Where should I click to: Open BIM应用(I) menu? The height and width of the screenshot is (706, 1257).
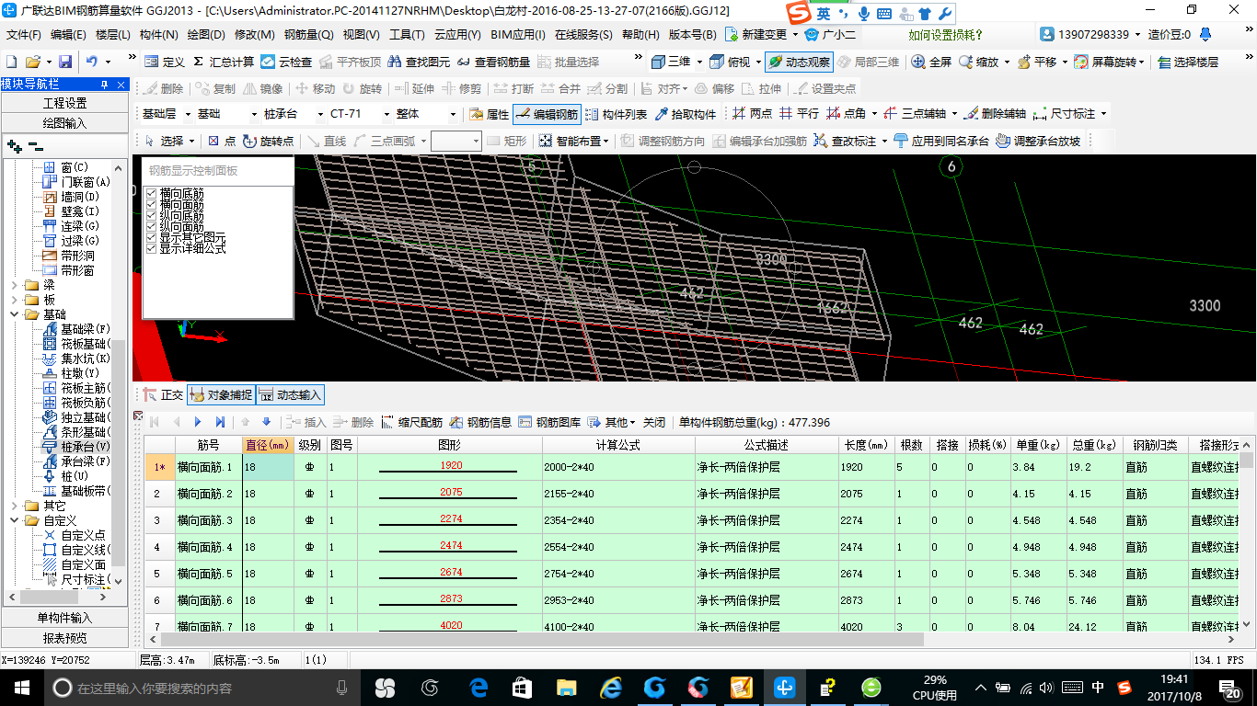click(517, 35)
